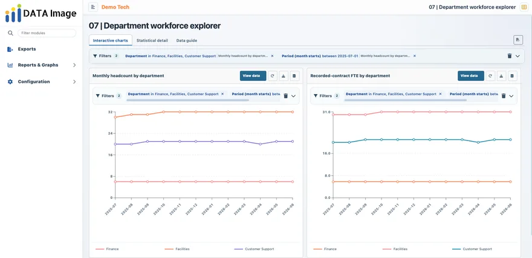The height and width of the screenshot is (258, 532).
Task: Toggle the Finance series in the Recorded-contract FTE legend
Action: (325, 249)
